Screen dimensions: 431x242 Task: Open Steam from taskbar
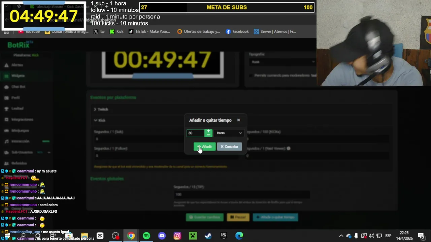click(208, 236)
